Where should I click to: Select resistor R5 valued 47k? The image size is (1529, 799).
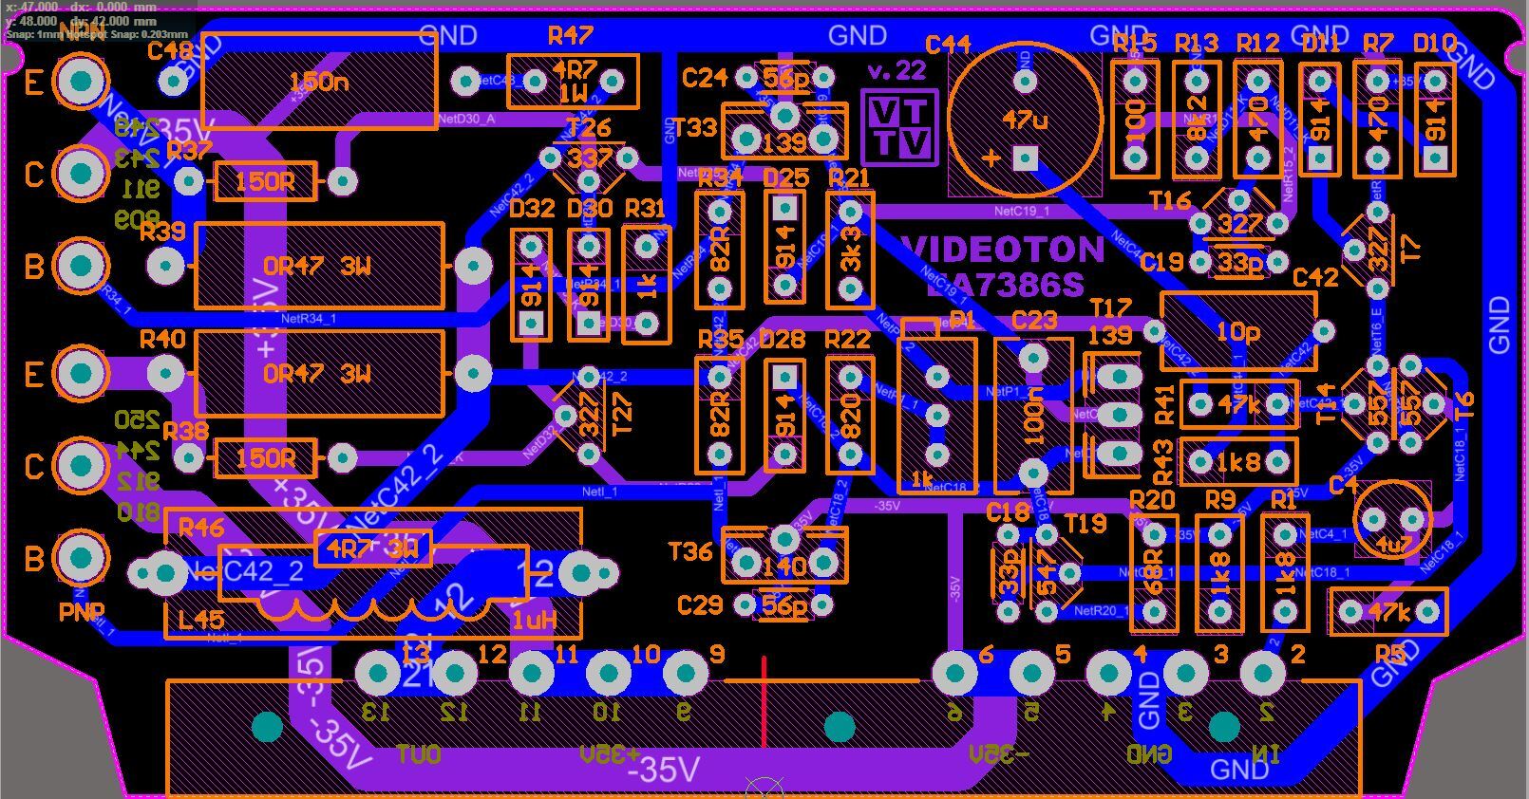tap(1388, 613)
